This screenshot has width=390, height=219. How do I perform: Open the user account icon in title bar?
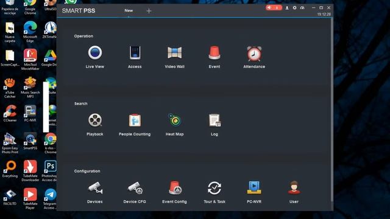click(x=287, y=8)
